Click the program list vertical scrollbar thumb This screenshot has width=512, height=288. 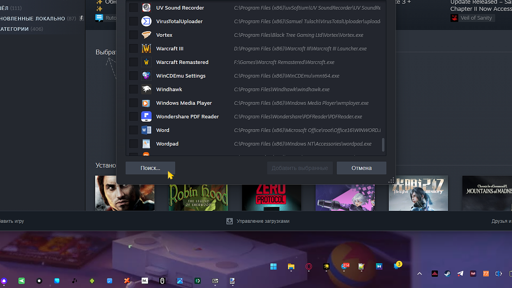point(383,145)
